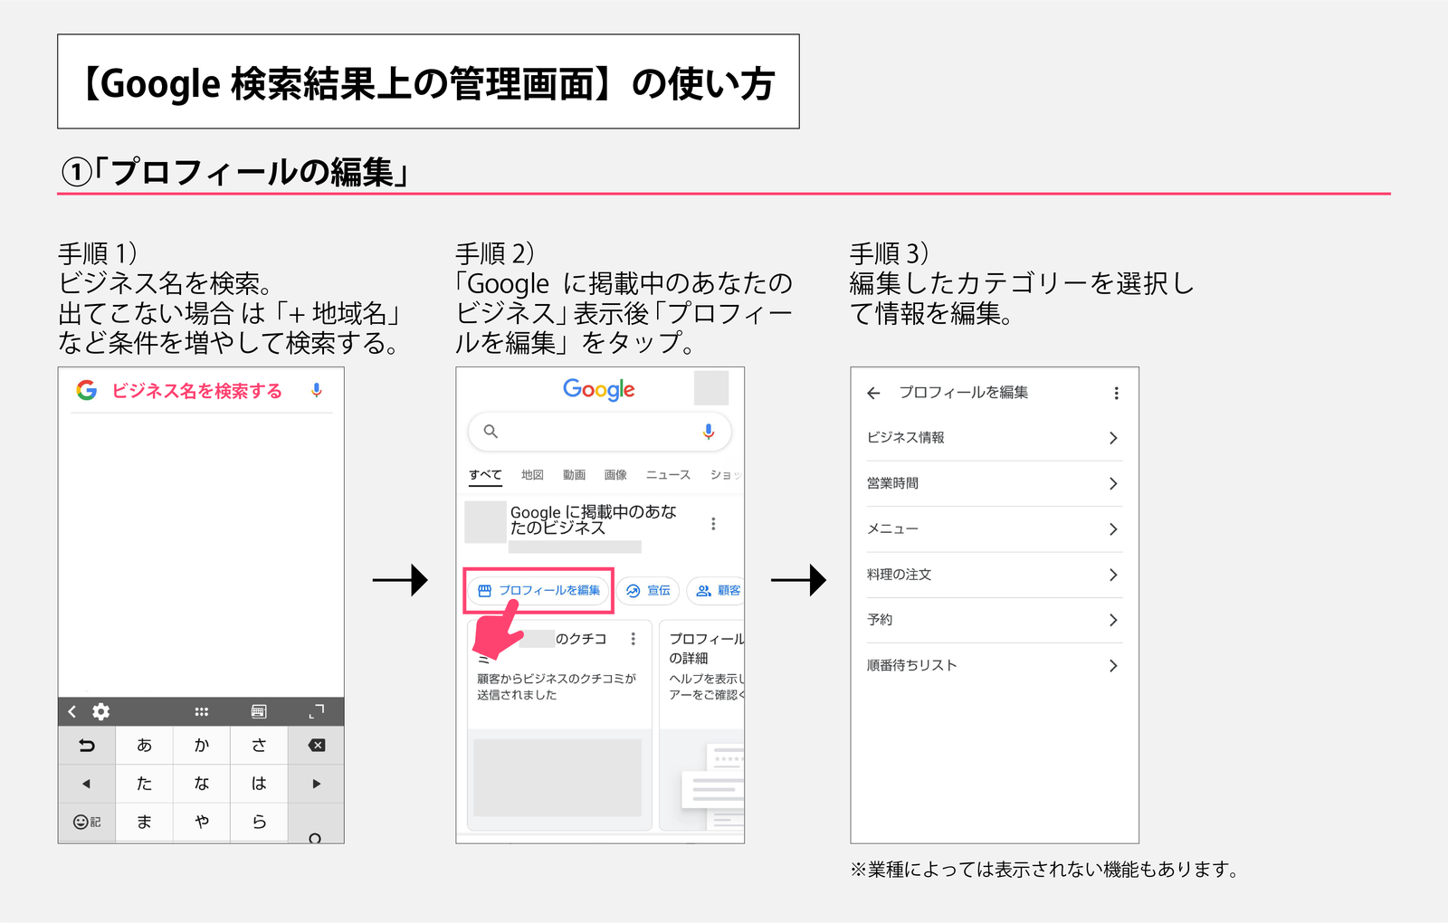Tap the keyboard six-dot grip icon
The image size is (1448, 923).
[x=202, y=712]
